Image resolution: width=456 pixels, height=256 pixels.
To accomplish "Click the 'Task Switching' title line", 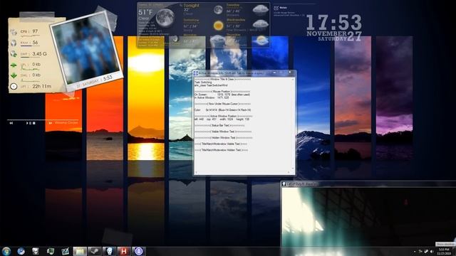I will point(203,82).
